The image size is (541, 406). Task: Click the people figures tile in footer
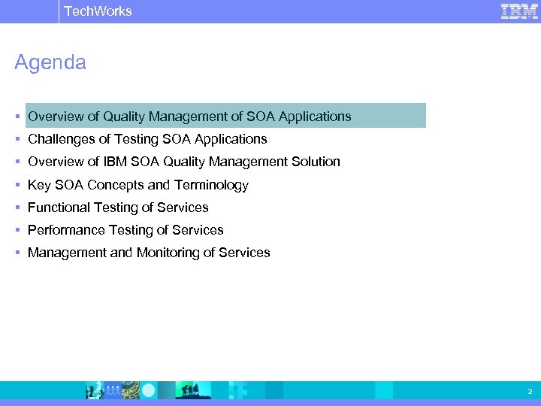(113, 390)
